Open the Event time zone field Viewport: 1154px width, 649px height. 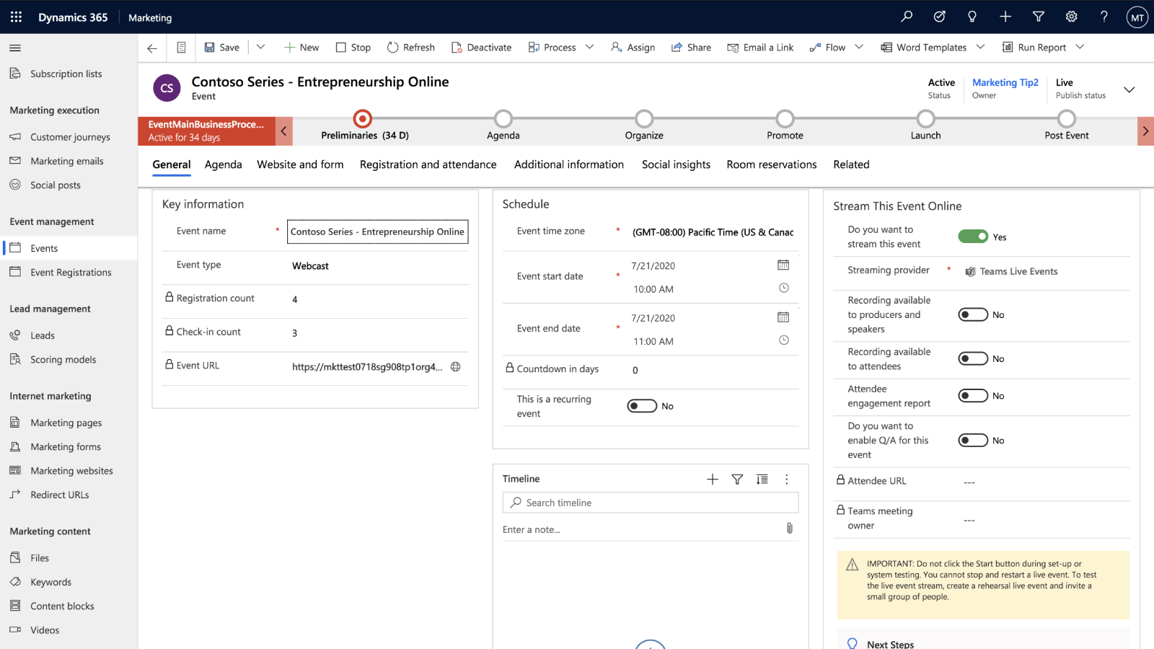[x=713, y=232]
